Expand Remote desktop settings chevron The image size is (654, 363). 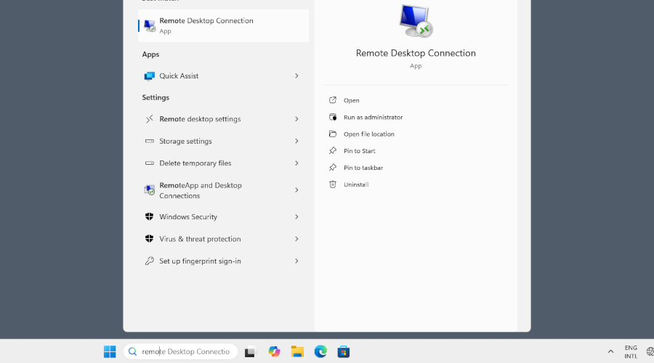coord(296,119)
